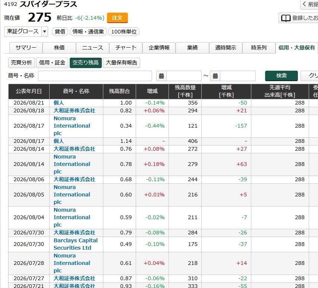The image size is (318, 288).
Task: Click the change value -6(-2.14%)
Action: [x=89, y=18]
